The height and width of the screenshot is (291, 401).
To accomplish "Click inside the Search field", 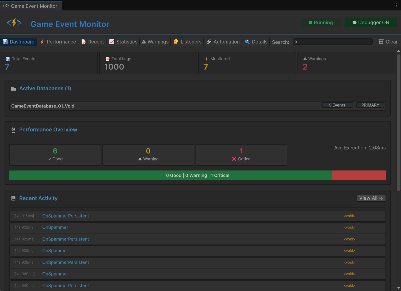I will pos(333,42).
